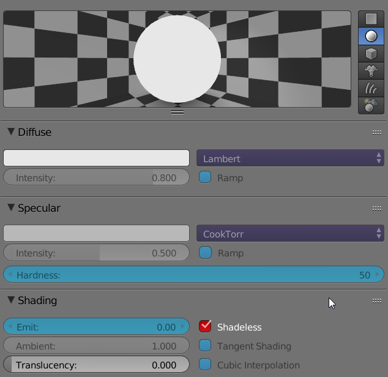The image size is (388, 377).
Task: Decrease Emit with the left arrow
Action: click(10, 326)
